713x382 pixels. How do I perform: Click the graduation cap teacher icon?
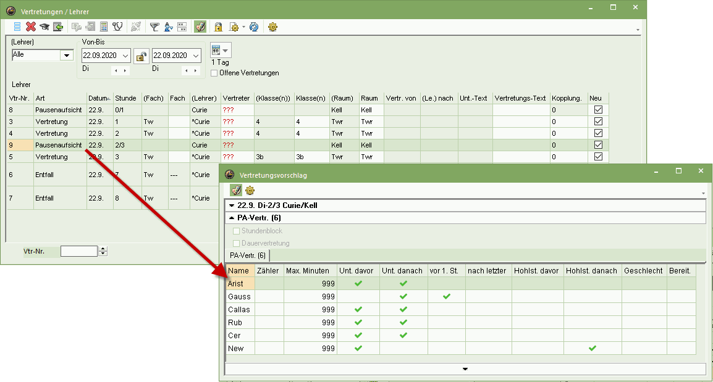44,27
